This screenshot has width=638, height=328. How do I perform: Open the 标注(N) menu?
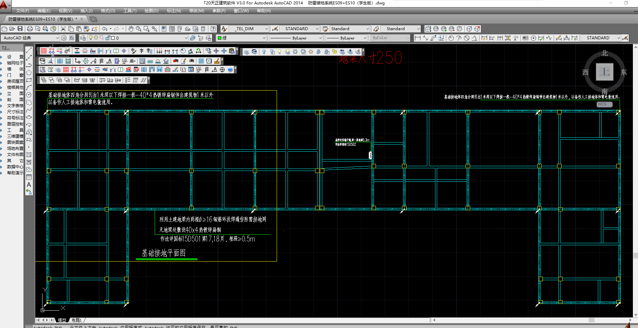pos(174,11)
